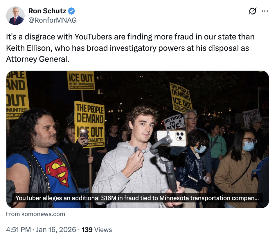Click the ICE OUT sign in photo

[81, 80]
